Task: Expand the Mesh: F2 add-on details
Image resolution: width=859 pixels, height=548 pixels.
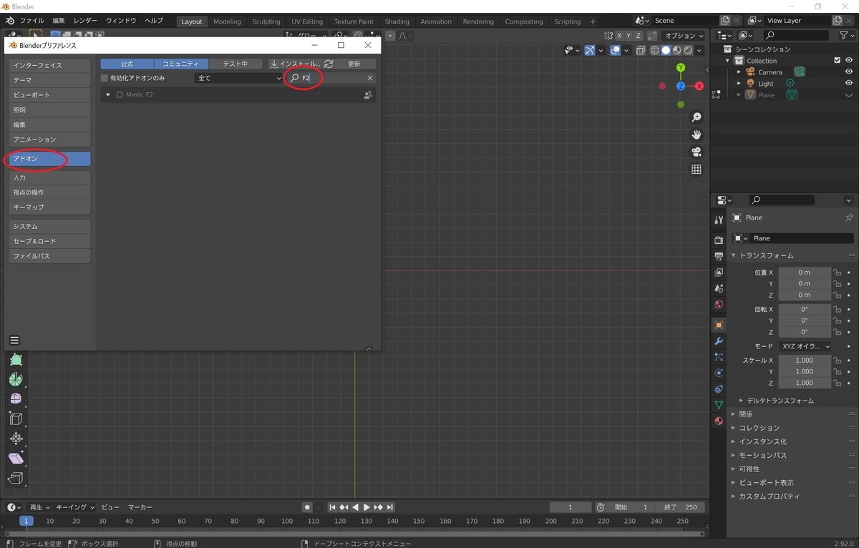Action: coord(109,94)
